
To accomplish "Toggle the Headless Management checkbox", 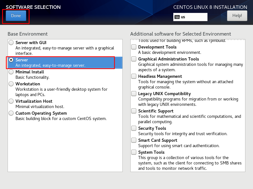I will tap(134, 76).
